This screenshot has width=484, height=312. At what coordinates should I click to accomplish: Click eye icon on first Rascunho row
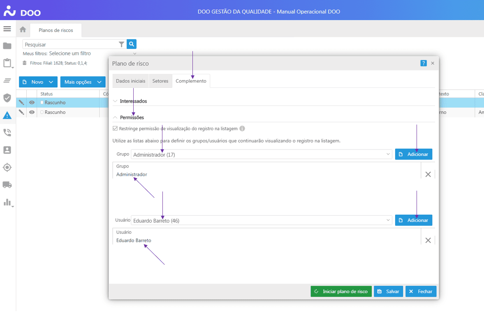click(x=32, y=103)
